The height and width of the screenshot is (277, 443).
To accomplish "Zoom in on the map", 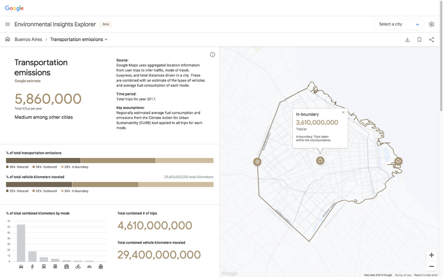I will (x=431, y=255).
